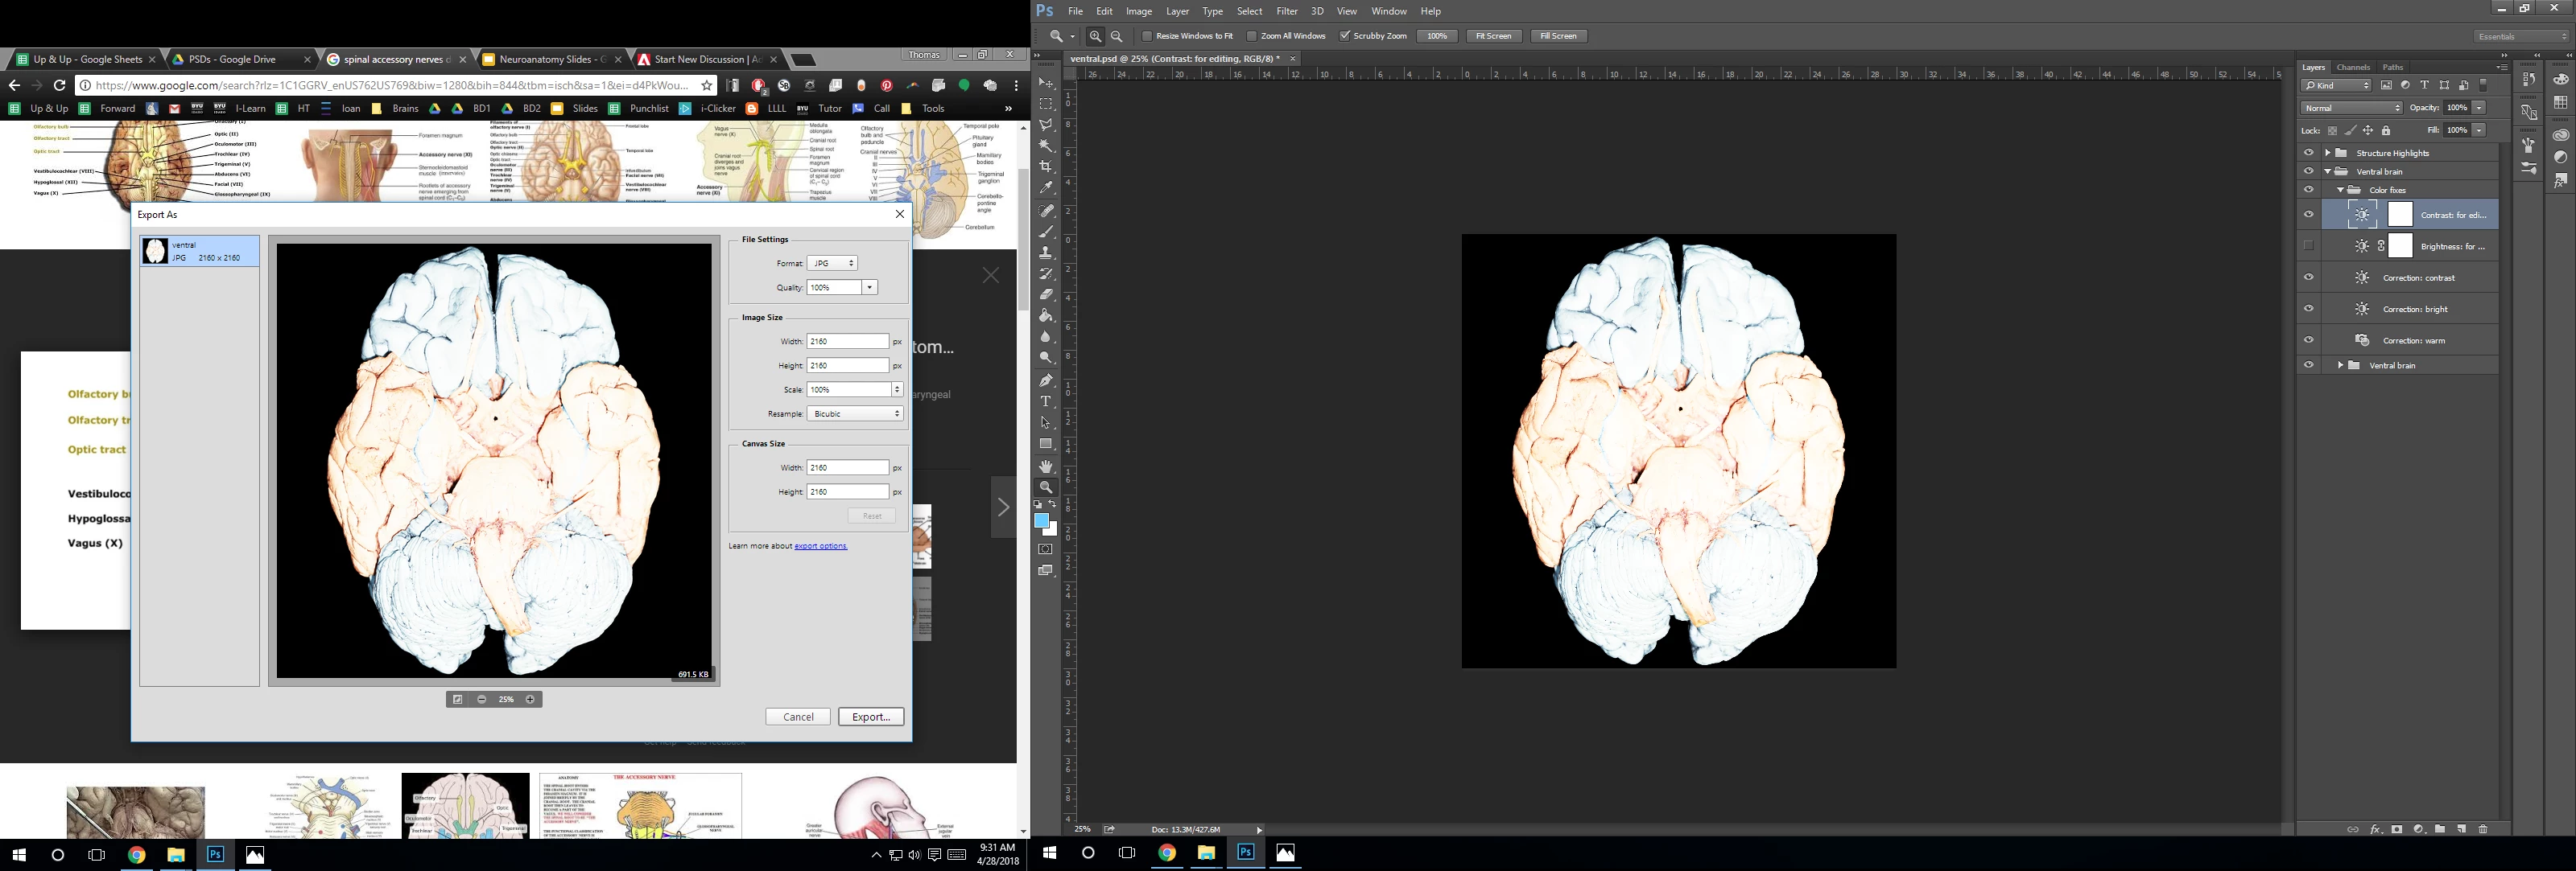The width and height of the screenshot is (2576, 871).
Task: Click the foreground color swatch
Action: pos(1041,520)
